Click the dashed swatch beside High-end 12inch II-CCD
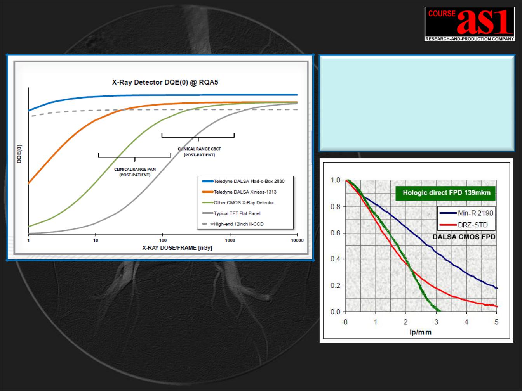Screen dimensions: 522x391 208,224
